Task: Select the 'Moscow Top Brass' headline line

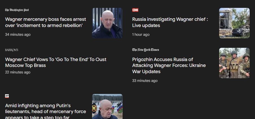Action: point(25,66)
